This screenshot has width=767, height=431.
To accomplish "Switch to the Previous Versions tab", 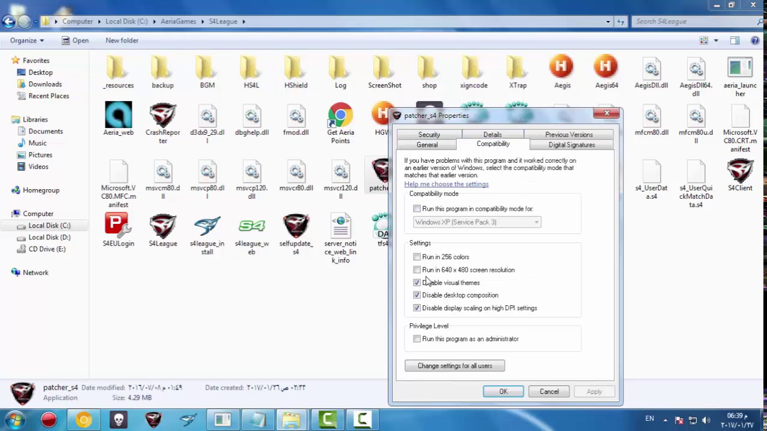I will coord(569,135).
